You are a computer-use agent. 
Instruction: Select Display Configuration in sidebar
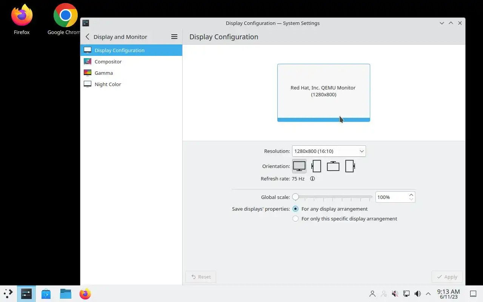click(x=131, y=50)
